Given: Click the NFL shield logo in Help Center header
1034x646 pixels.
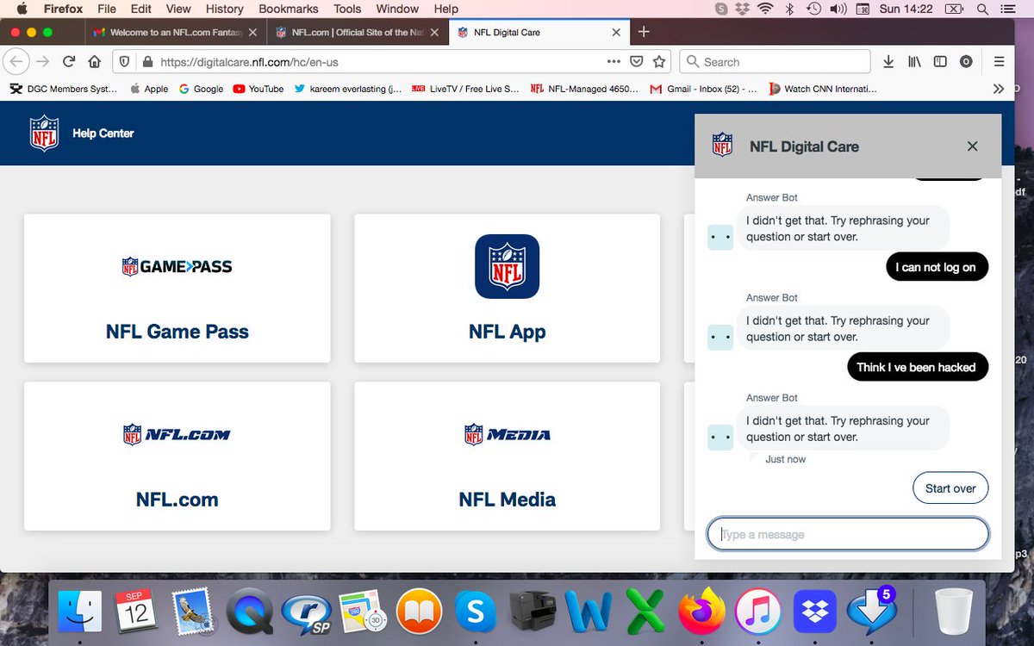Looking at the screenshot, I should [x=44, y=134].
